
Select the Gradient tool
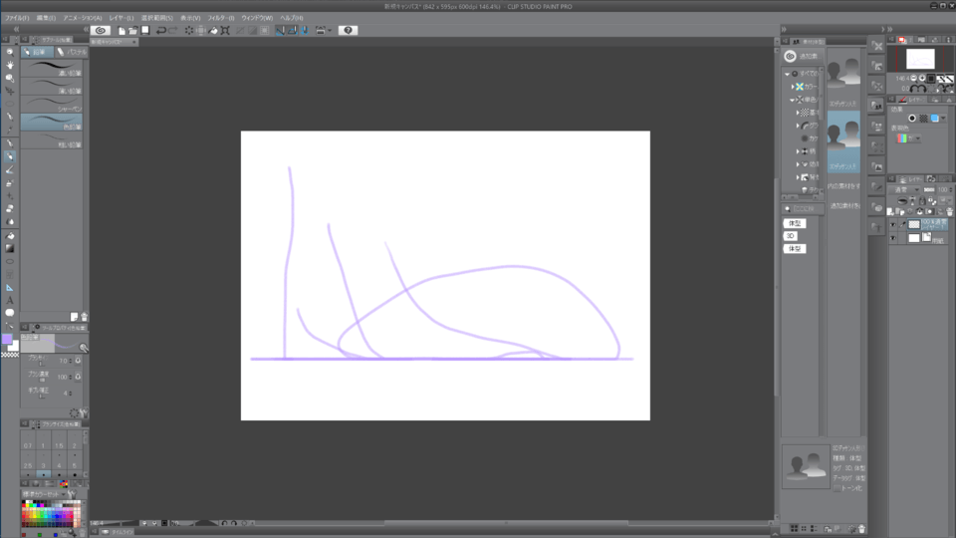pyautogui.click(x=10, y=248)
